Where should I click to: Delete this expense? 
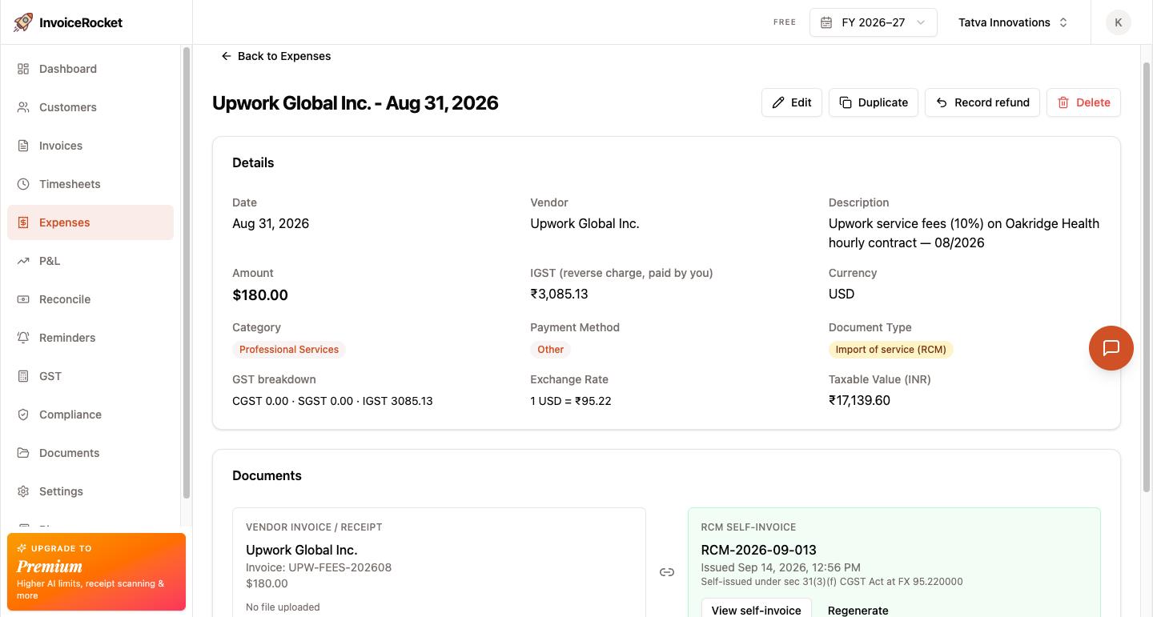pos(1083,102)
